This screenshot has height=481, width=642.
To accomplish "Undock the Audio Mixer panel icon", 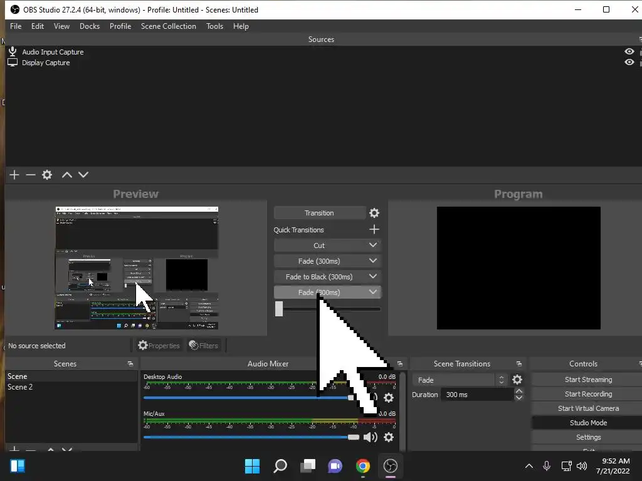I will pyautogui.click(x=399, y=364).
